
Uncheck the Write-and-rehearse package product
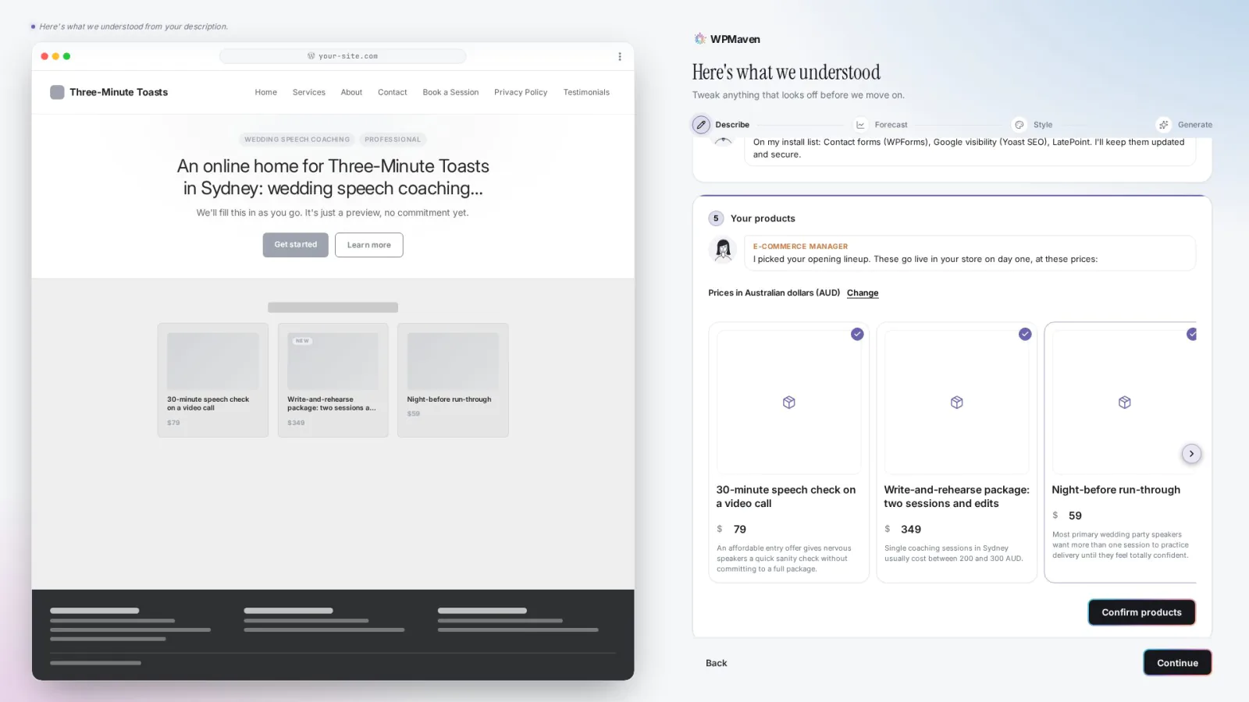(1025, 334)
